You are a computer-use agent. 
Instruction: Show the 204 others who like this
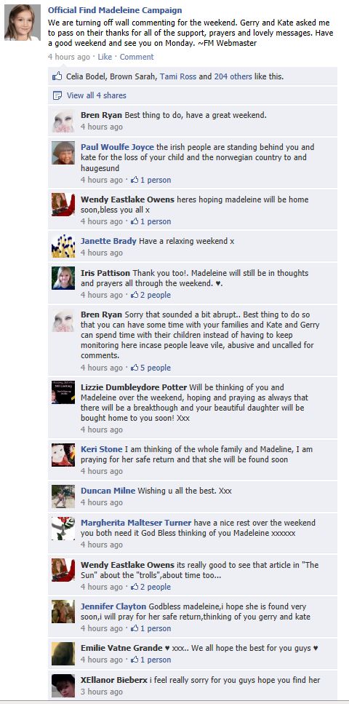233,76
